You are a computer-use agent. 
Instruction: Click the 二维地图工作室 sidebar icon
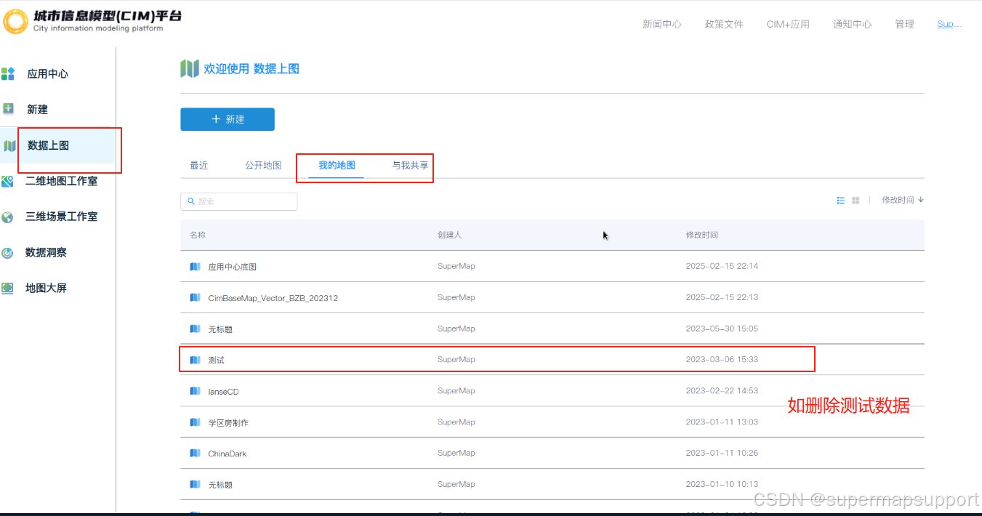click(7, 181)
